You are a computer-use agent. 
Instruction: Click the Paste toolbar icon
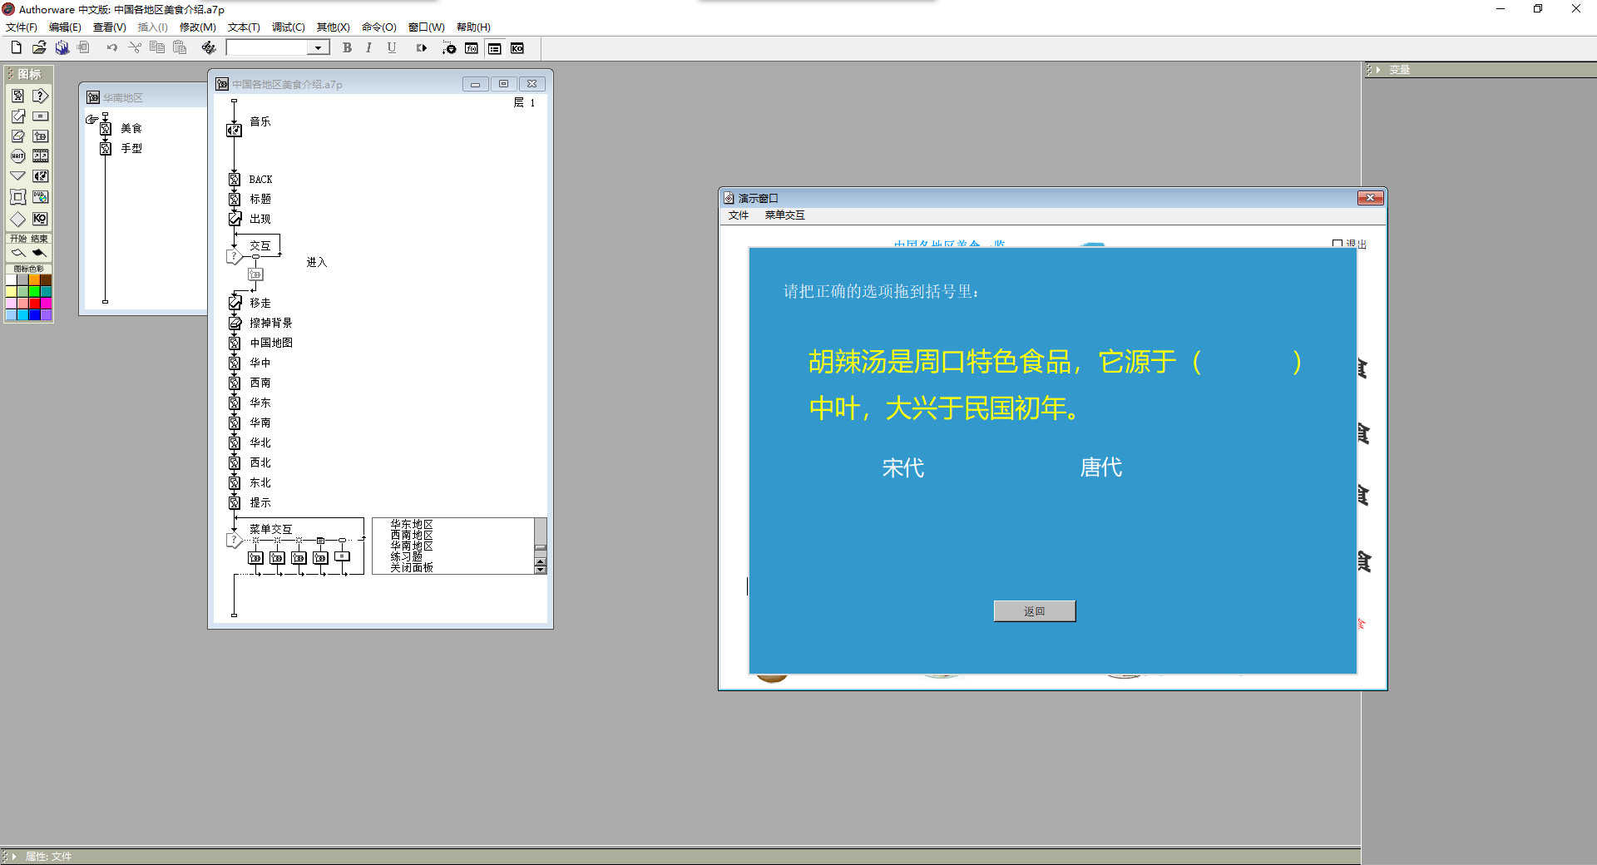click(x=179, y=48)
